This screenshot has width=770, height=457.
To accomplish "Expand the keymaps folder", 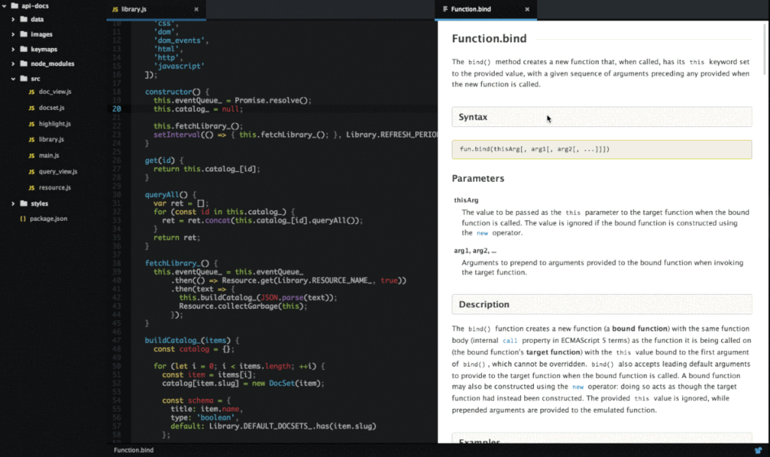I will (x=11, y=49).
